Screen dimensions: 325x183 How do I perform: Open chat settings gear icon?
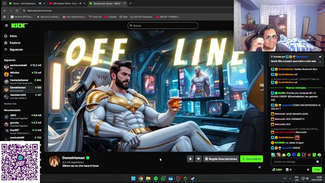click(308, 170)
